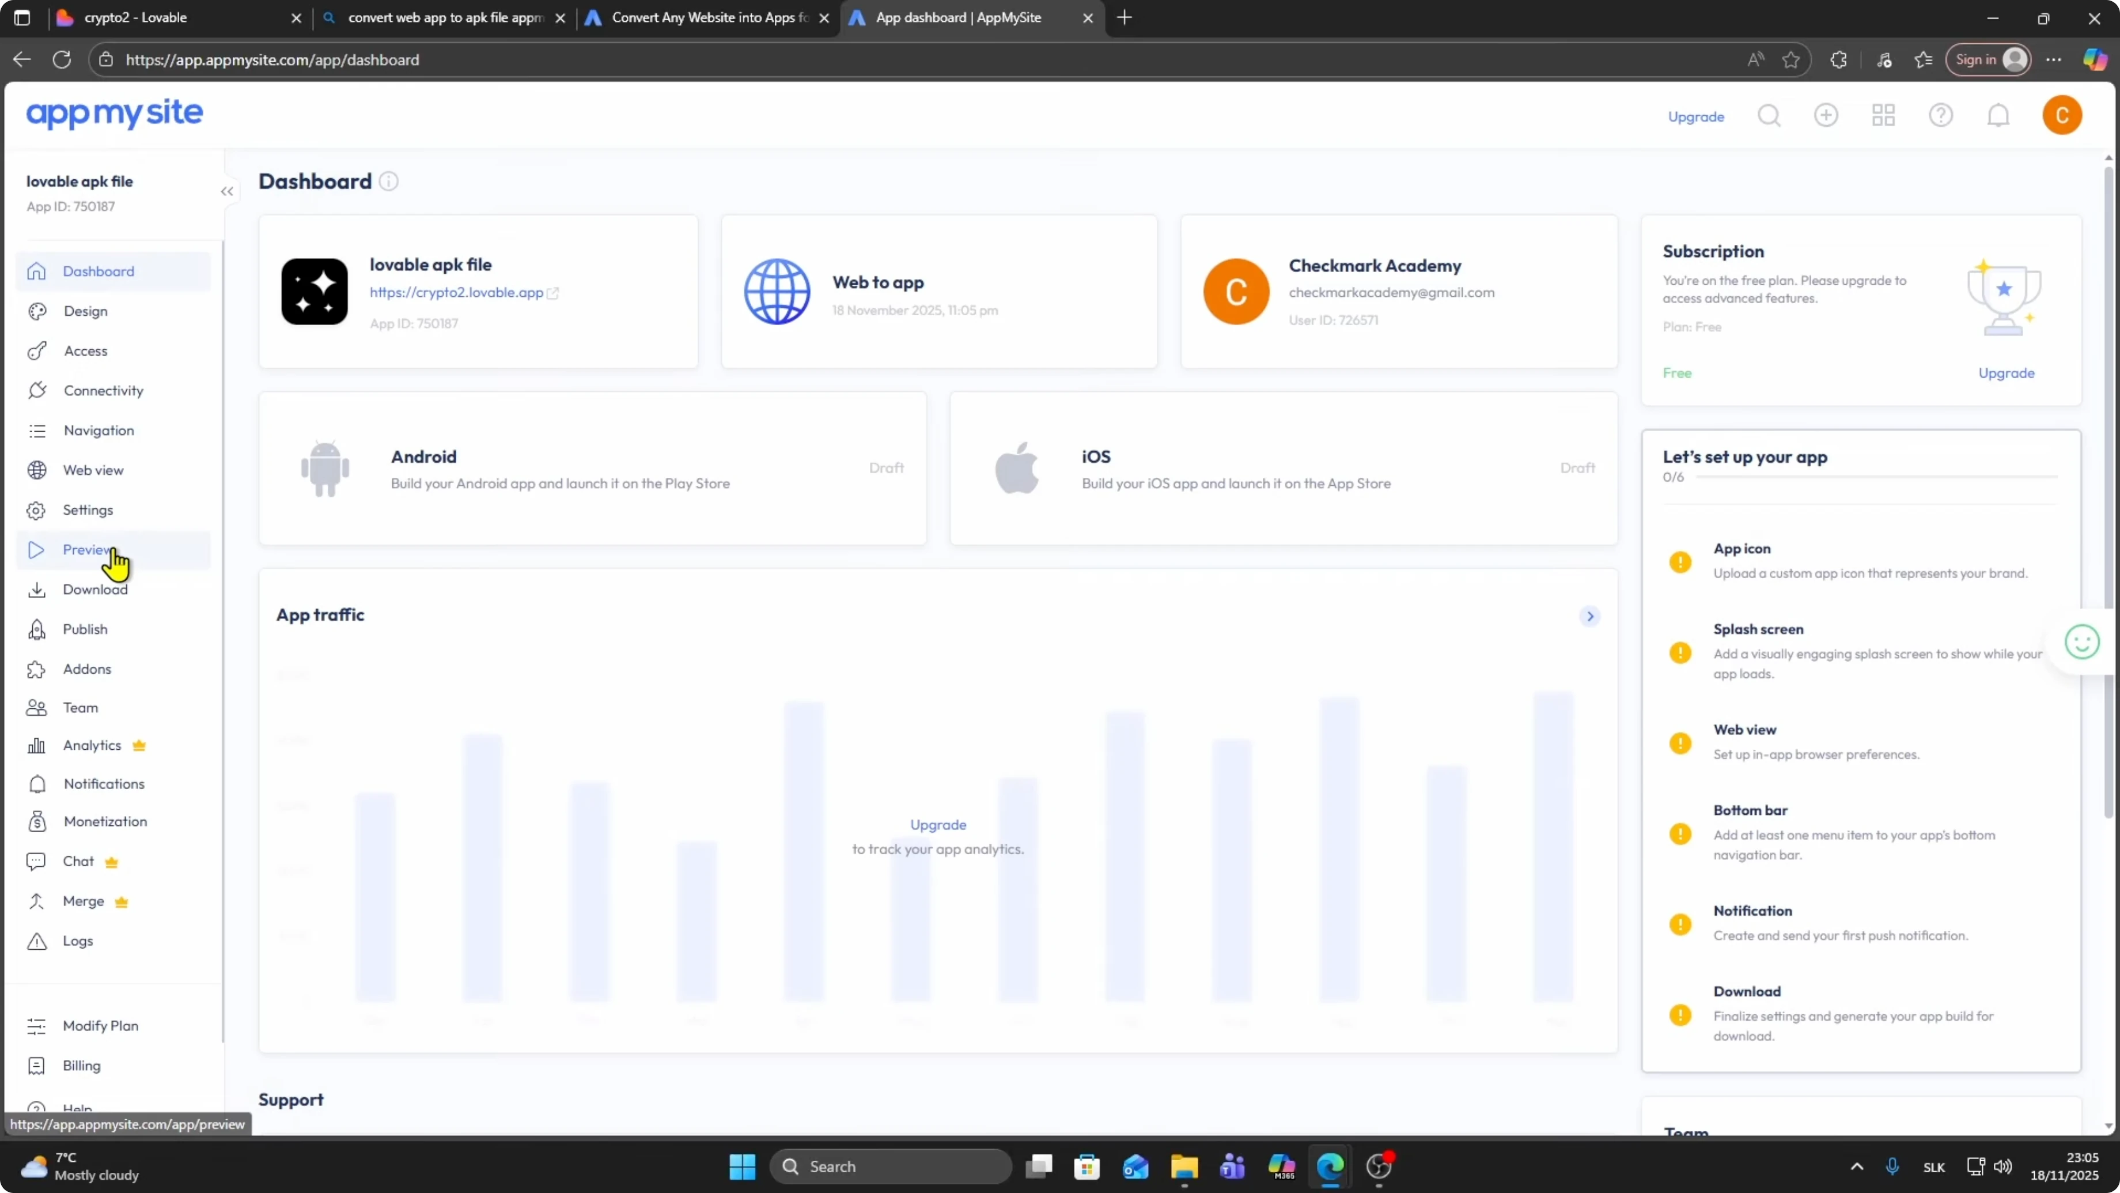Screen dimensions: 2120x1193
Task: Click Upgrade in the Subscription card
Action: click(x=2005, y=373)
